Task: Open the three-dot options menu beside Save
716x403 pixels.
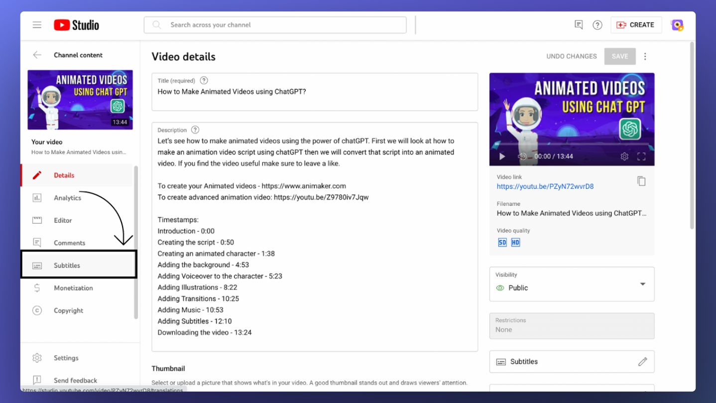Action: tap(645, 56)
